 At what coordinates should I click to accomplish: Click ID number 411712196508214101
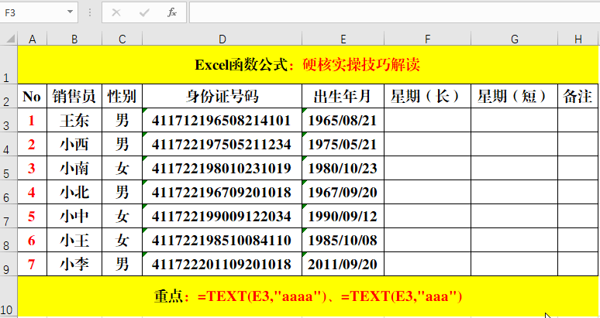[x=222, y=120]
